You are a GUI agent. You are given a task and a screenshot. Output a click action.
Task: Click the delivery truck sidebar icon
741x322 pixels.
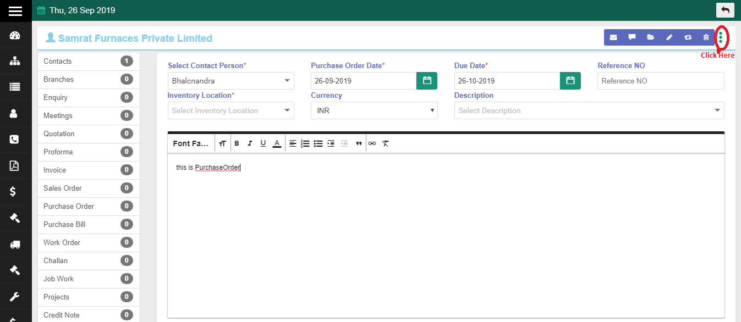(x=15, y=245)
